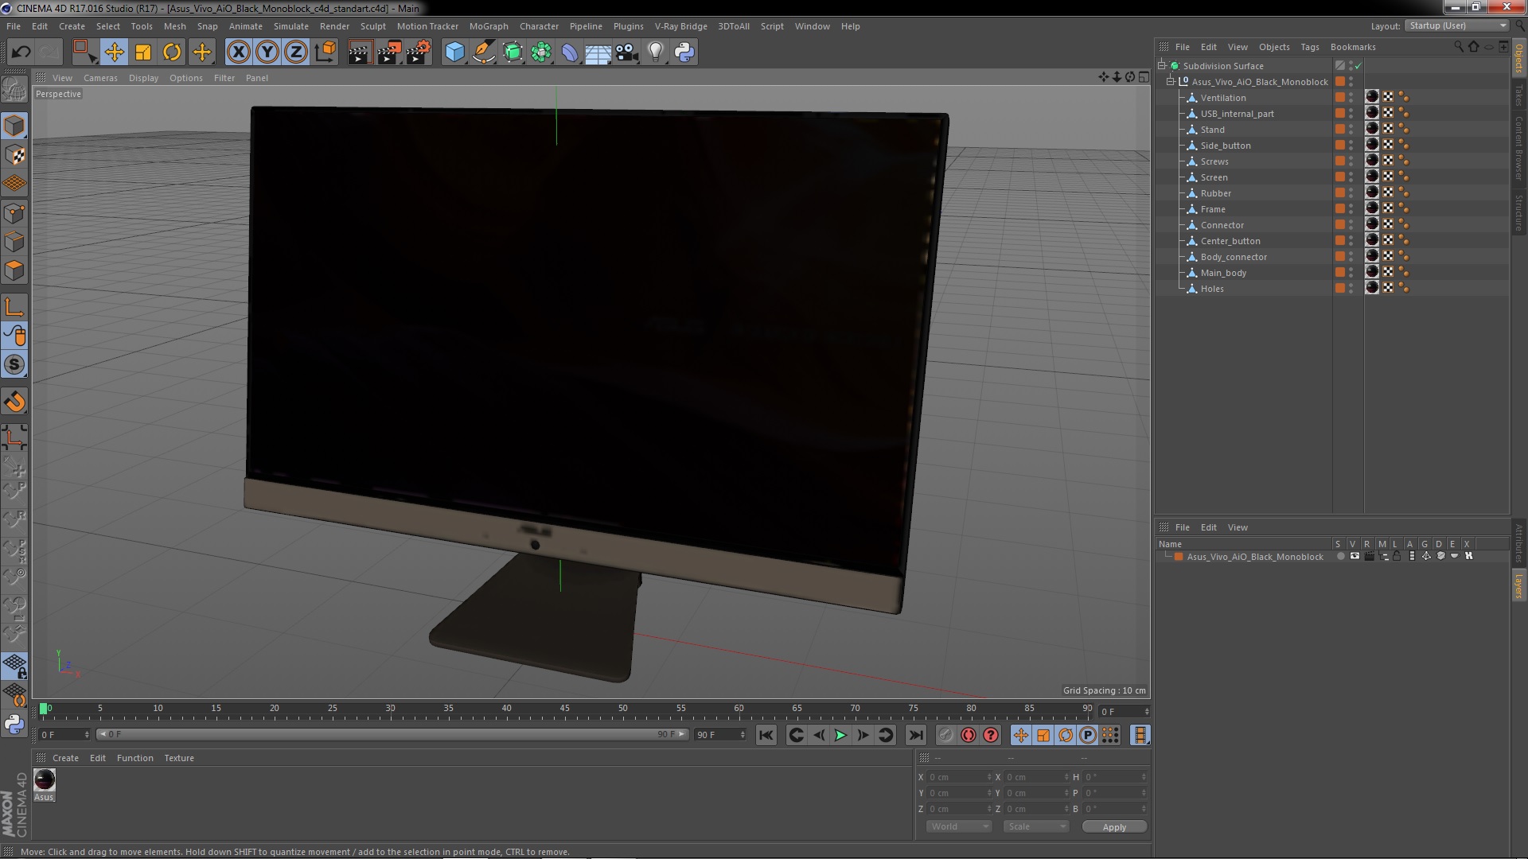Go to end of animation
The image size is (1528, 859).
coord(915,736)
